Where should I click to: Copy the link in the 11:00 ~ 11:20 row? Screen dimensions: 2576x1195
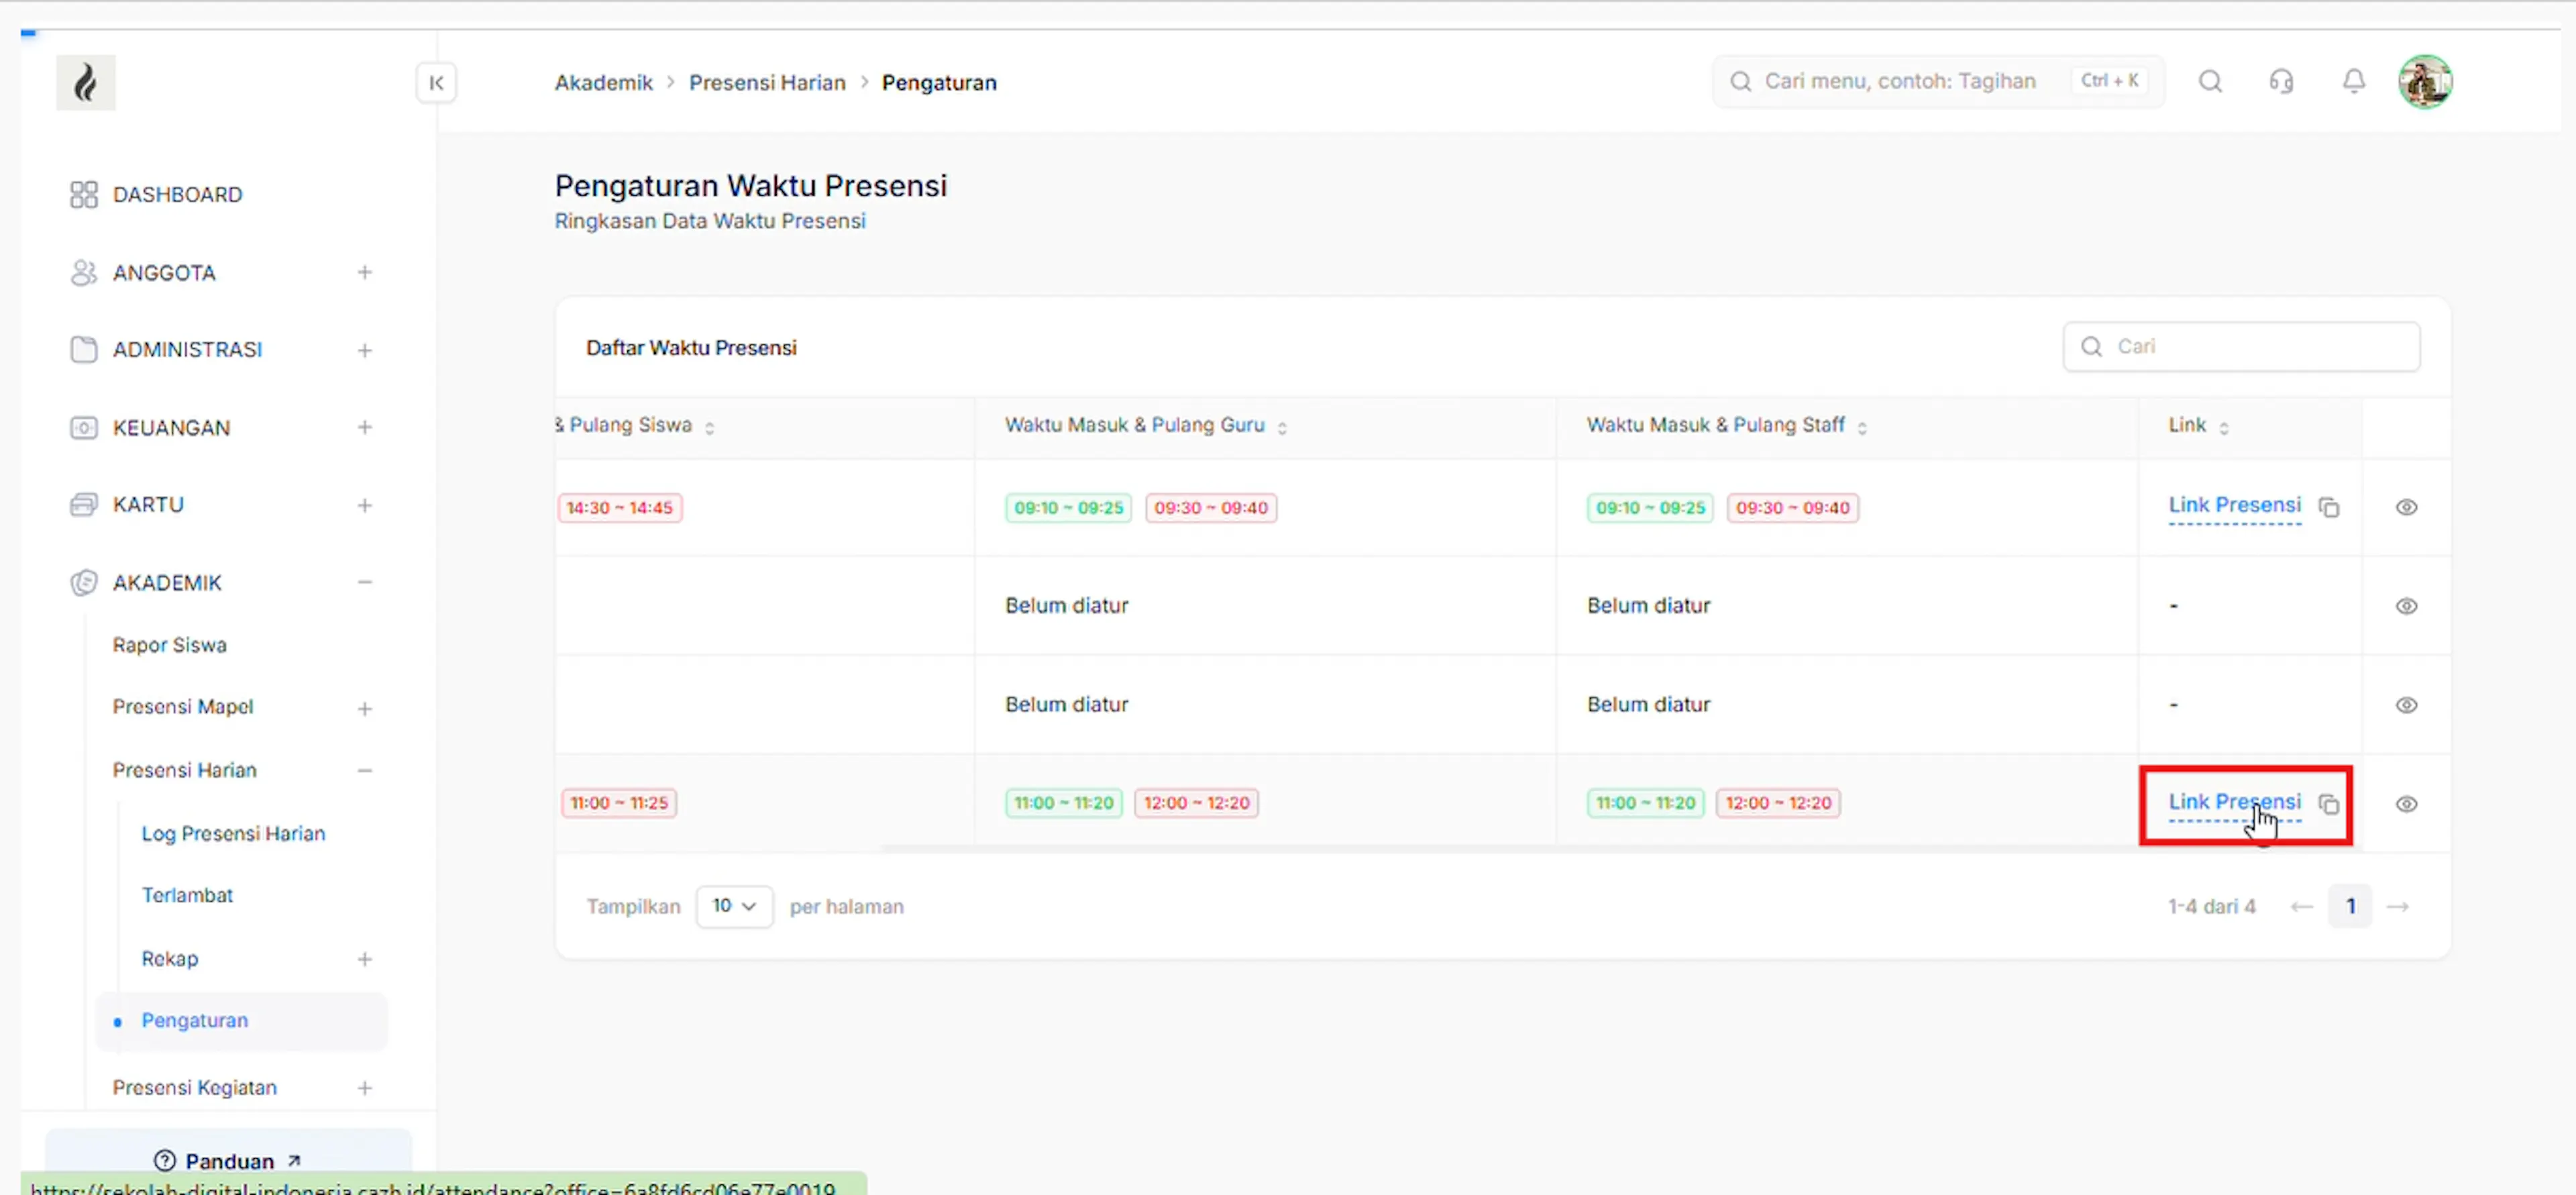click(2329, 804)
